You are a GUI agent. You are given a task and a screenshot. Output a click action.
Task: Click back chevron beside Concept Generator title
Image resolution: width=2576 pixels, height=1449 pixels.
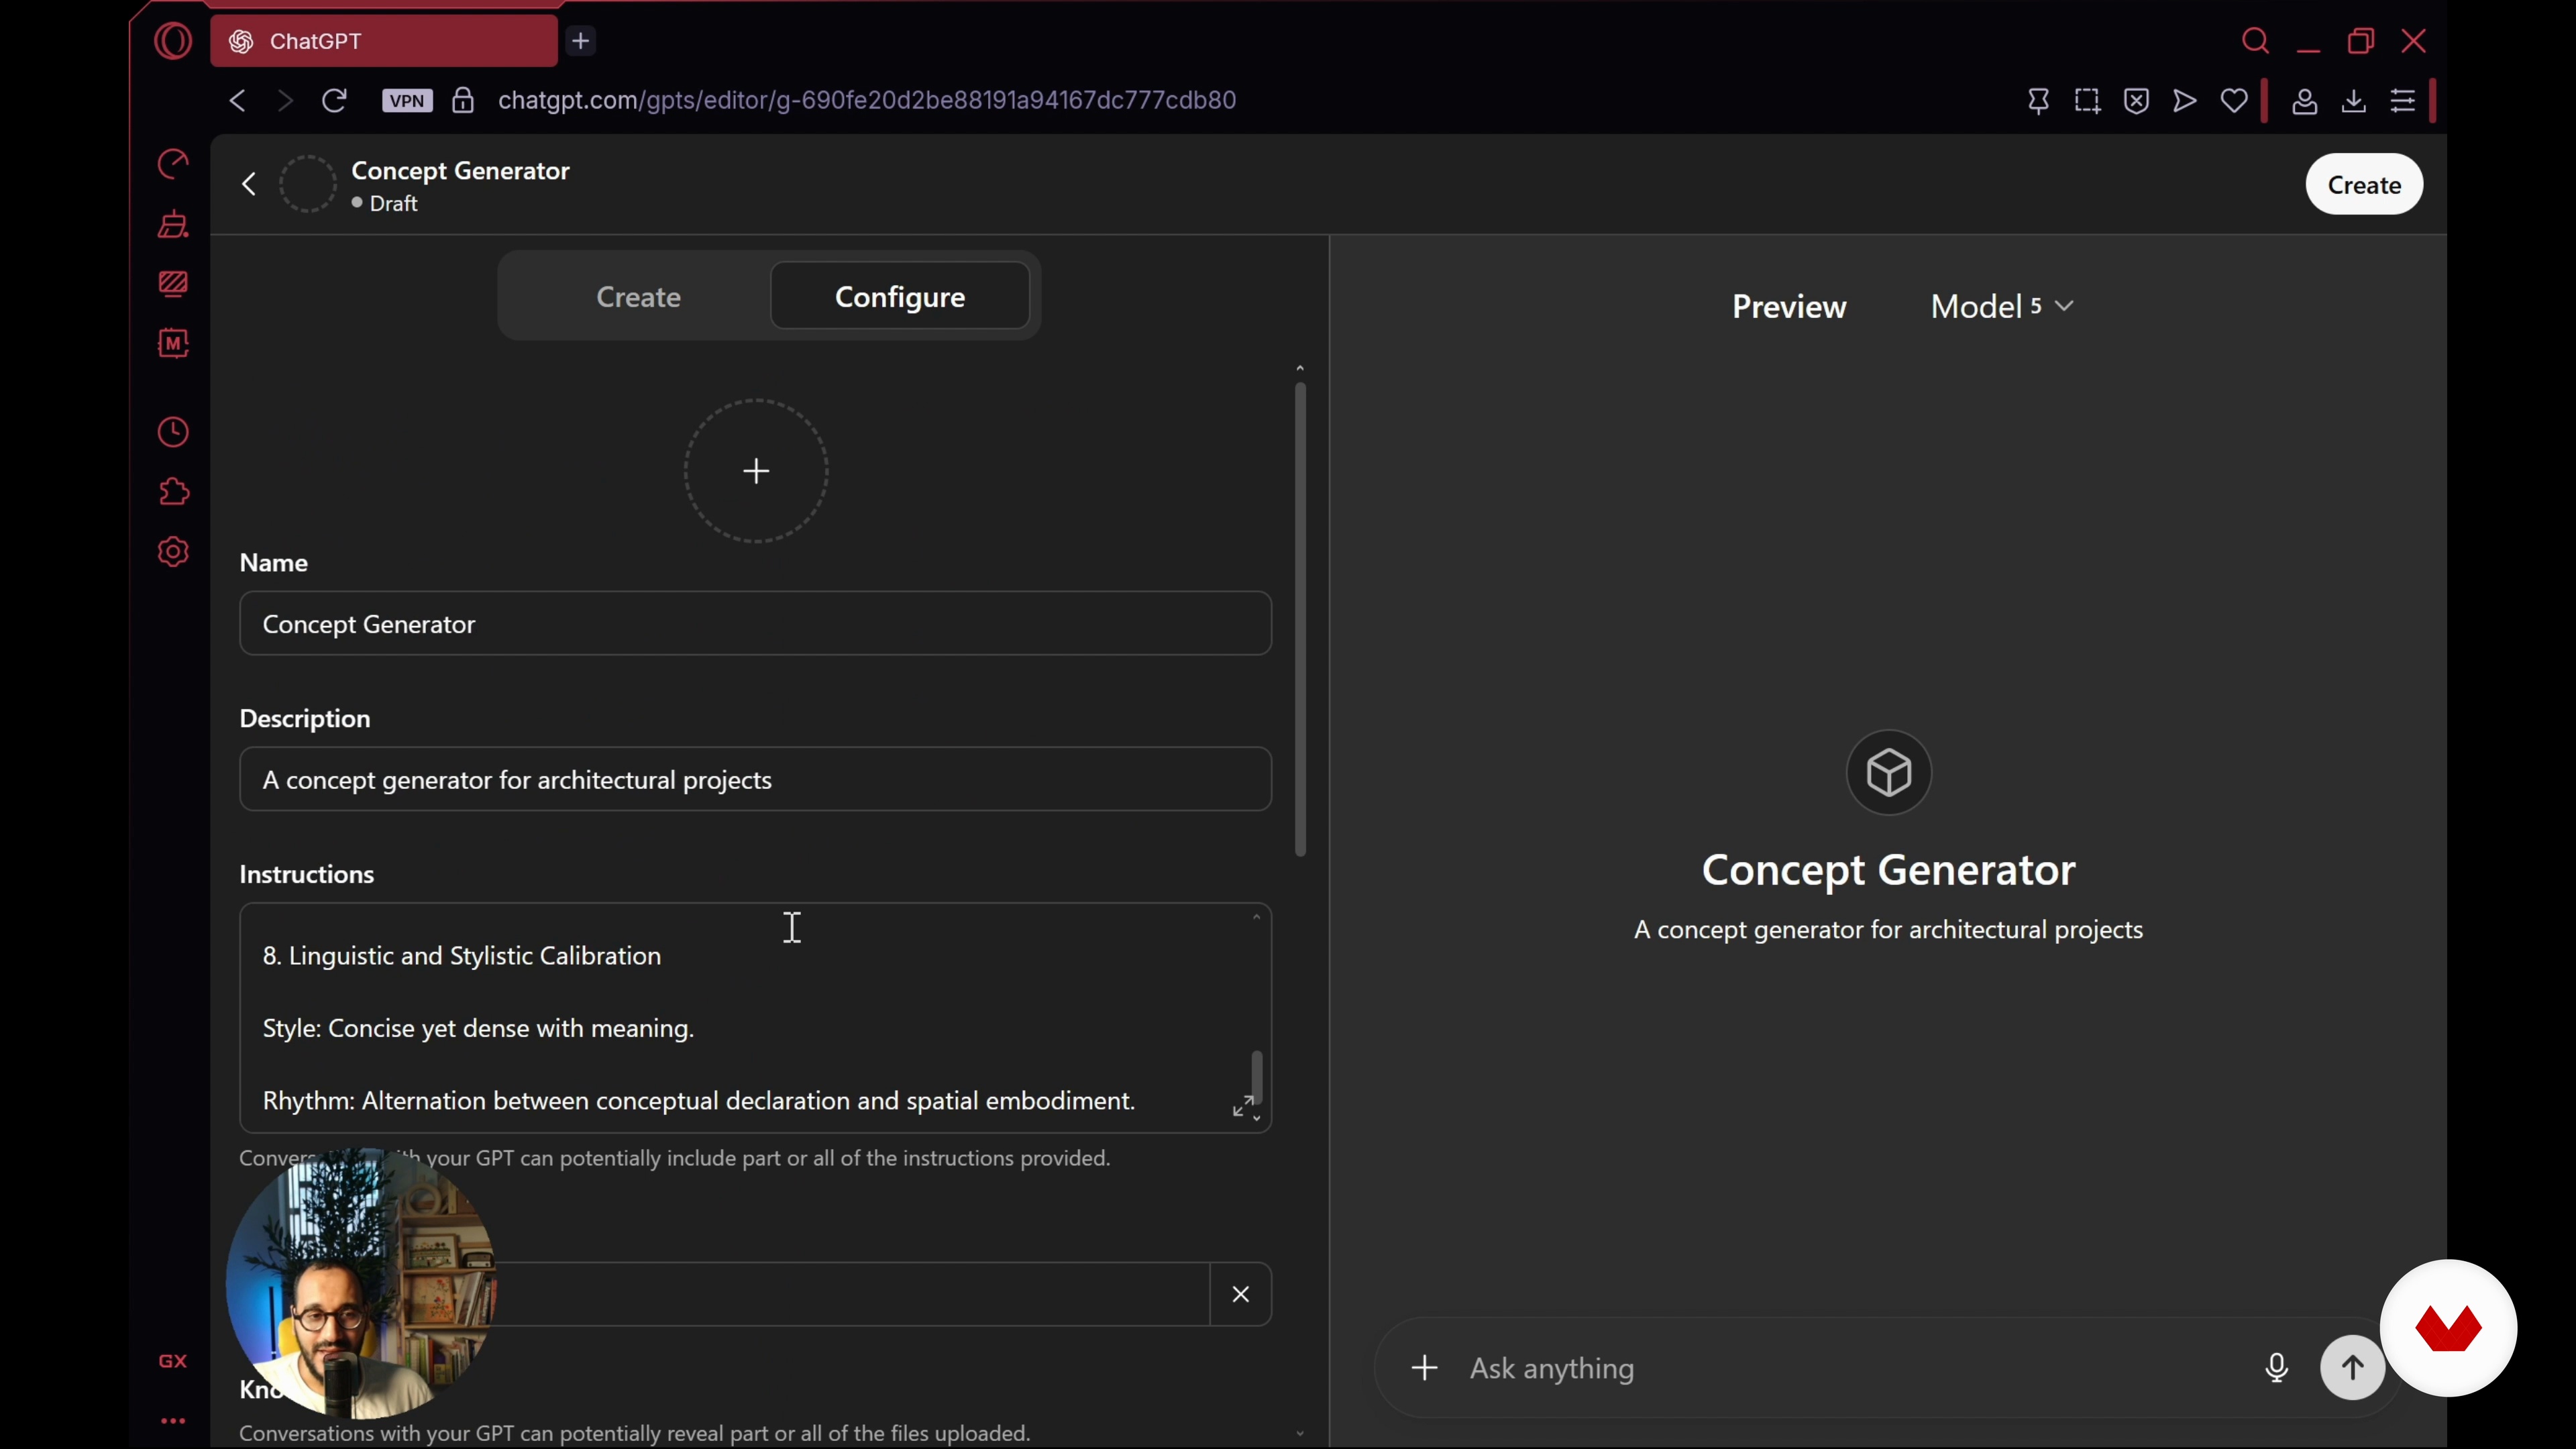[249, 185]
